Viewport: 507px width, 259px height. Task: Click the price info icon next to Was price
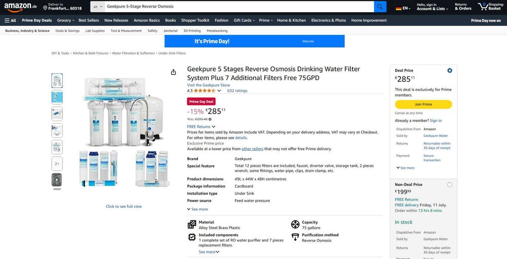(210, 119)
